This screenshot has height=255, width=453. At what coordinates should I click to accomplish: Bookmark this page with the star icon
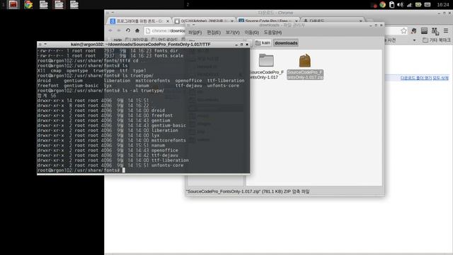point(403,30)
